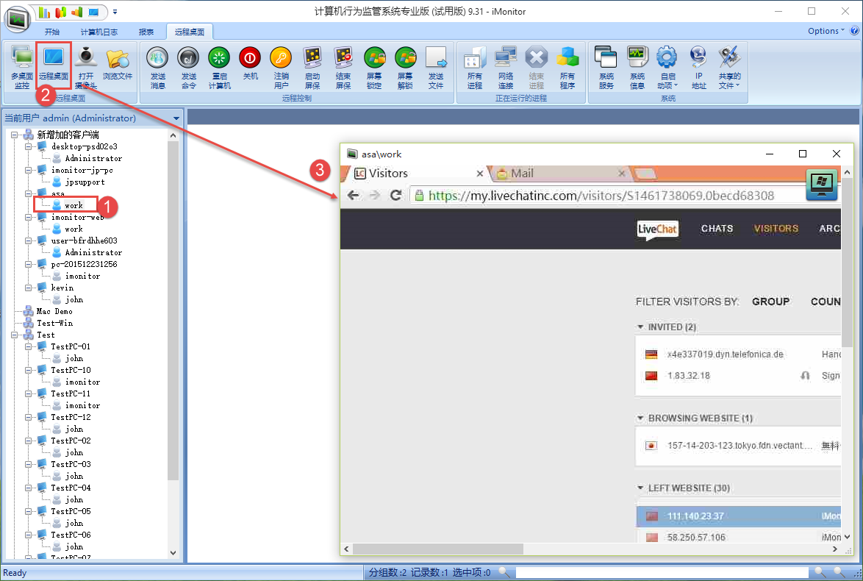This screenshot has height=581, width=863.
Task: Click the status bar search field
Action: point(662,573)
